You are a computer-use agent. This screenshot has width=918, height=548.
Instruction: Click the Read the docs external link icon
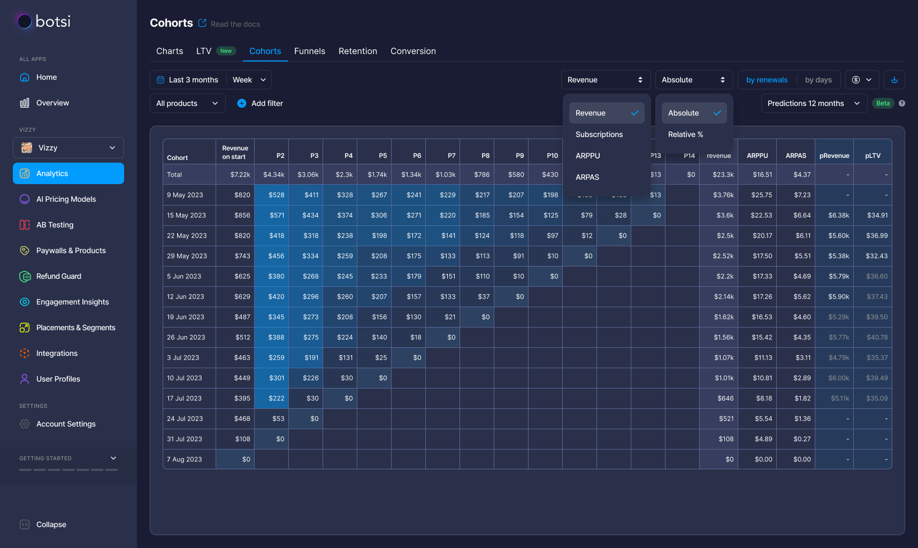click(x=202, y=23)
